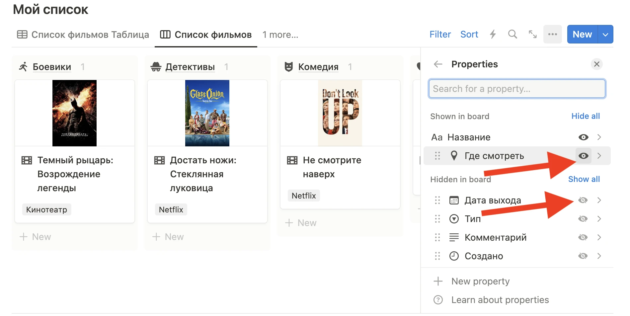Open Создано property settings chevron
The height and width of the screenshot is (316, 630).
[x=599, y=256]
